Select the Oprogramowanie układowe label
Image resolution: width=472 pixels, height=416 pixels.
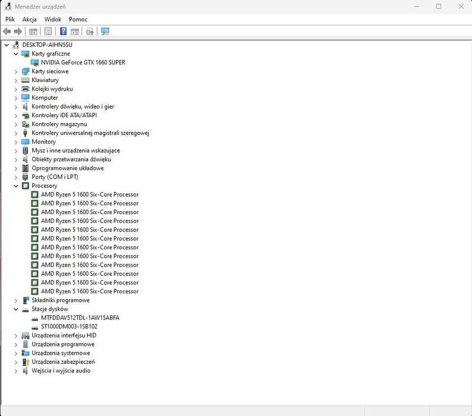click(68, 168)
